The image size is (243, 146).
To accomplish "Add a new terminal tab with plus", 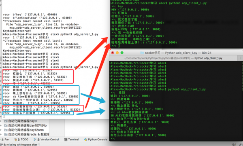I will pos(240,58).
